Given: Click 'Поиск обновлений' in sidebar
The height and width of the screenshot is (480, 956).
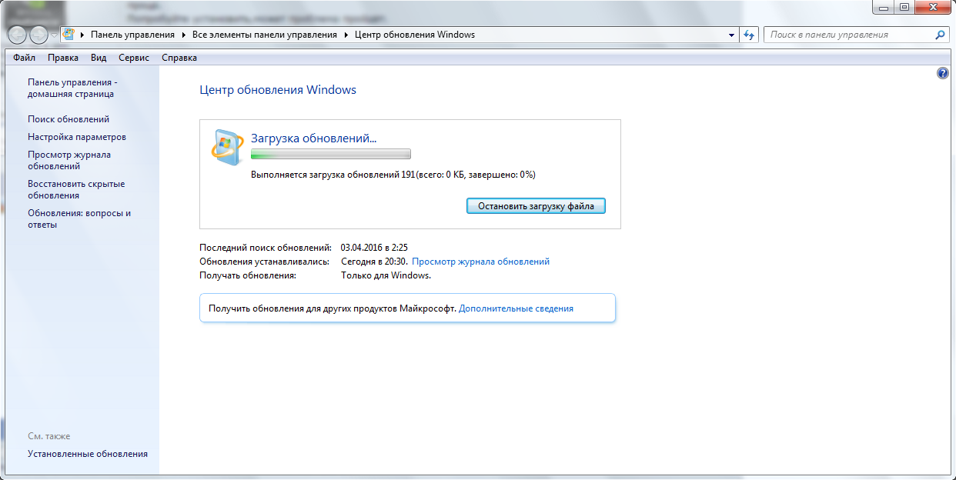Looking at the screenshot, I should 69,119.
